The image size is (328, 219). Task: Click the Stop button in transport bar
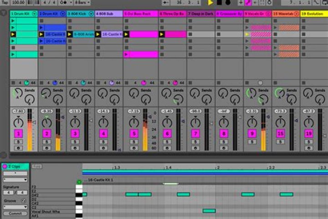[x=220, y=3]
